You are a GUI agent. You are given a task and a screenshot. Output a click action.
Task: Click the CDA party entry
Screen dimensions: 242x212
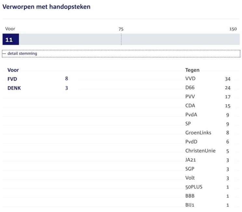[190, 106]
